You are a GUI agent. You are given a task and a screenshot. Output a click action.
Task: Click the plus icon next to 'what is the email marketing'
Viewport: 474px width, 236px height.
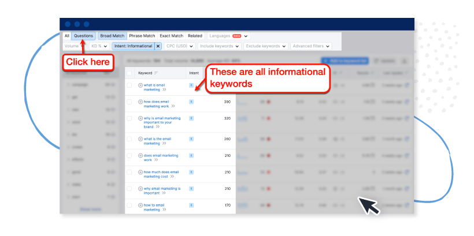tap(140, 138)
